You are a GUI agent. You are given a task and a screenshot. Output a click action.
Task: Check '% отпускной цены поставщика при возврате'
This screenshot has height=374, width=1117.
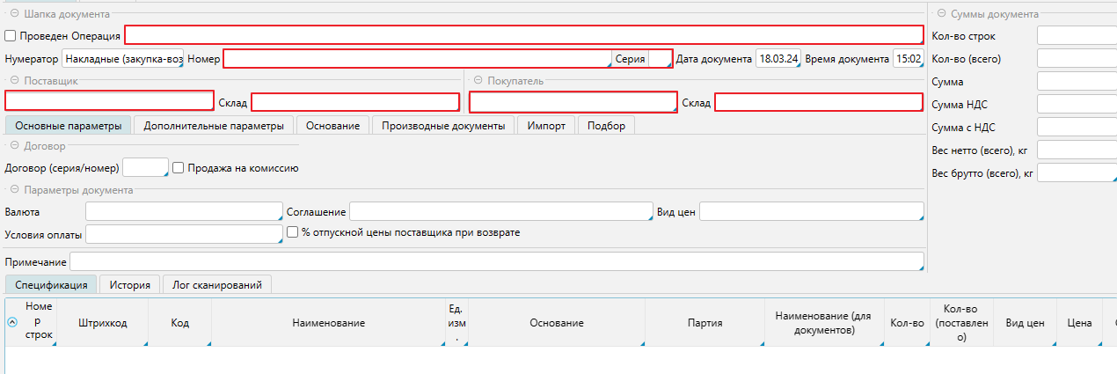click(294, 232)
